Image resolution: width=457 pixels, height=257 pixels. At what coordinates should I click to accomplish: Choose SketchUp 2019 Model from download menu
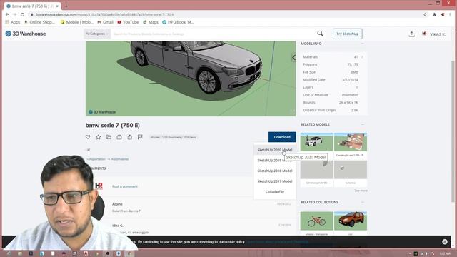tap(274, 160)
